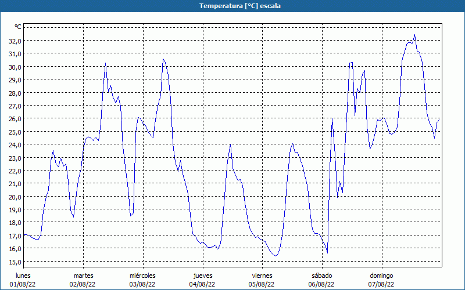Select the 'sábado' day label
The height and width of the screenshot is (290, 465).
pos(322,275)
